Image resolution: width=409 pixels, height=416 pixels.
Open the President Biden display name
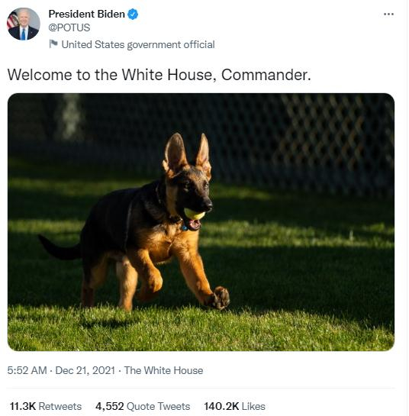(86, 14)
